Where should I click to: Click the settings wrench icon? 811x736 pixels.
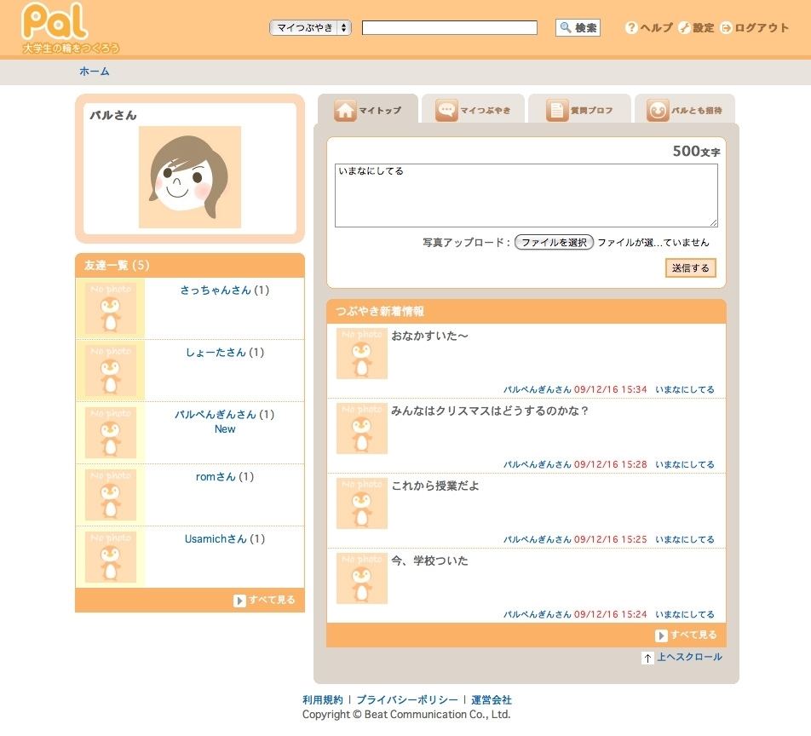[684, 28]
